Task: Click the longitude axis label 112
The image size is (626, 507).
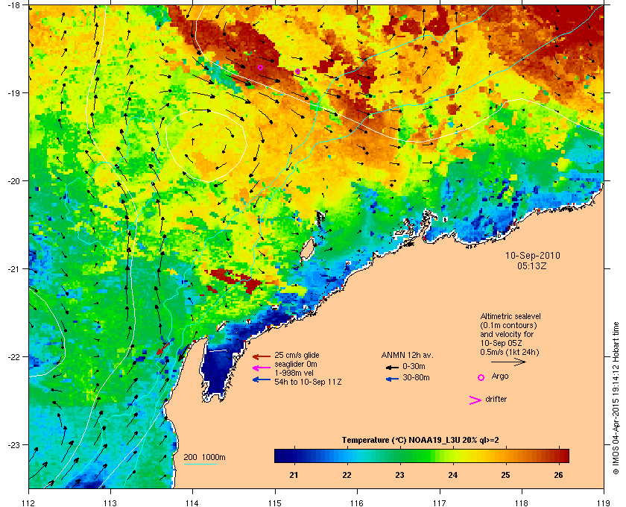Action: point(28,503)
